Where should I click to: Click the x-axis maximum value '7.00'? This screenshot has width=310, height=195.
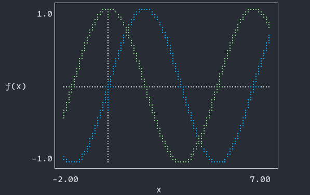(x=260, y=179)
